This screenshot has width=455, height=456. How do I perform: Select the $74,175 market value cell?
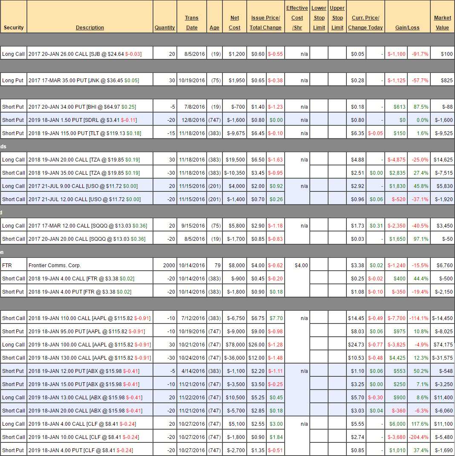pos(442,345)
